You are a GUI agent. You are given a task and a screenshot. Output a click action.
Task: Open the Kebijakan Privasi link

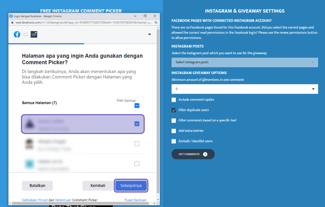coord(35,200)
